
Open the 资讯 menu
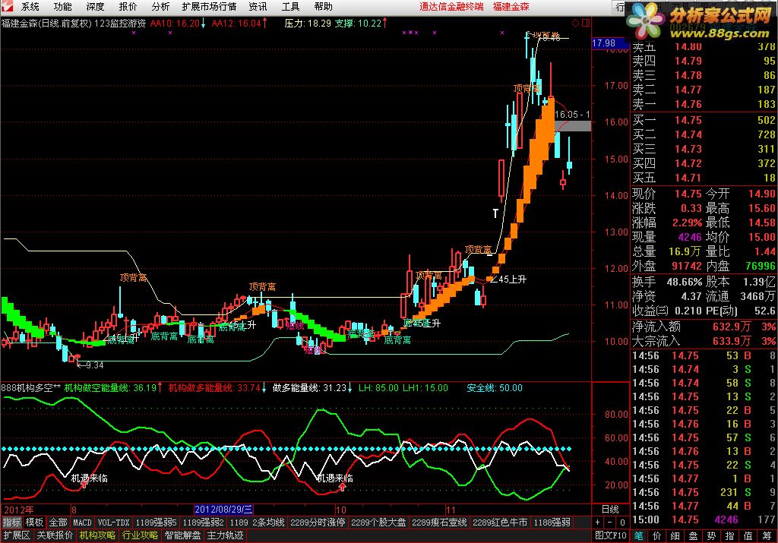258,6
